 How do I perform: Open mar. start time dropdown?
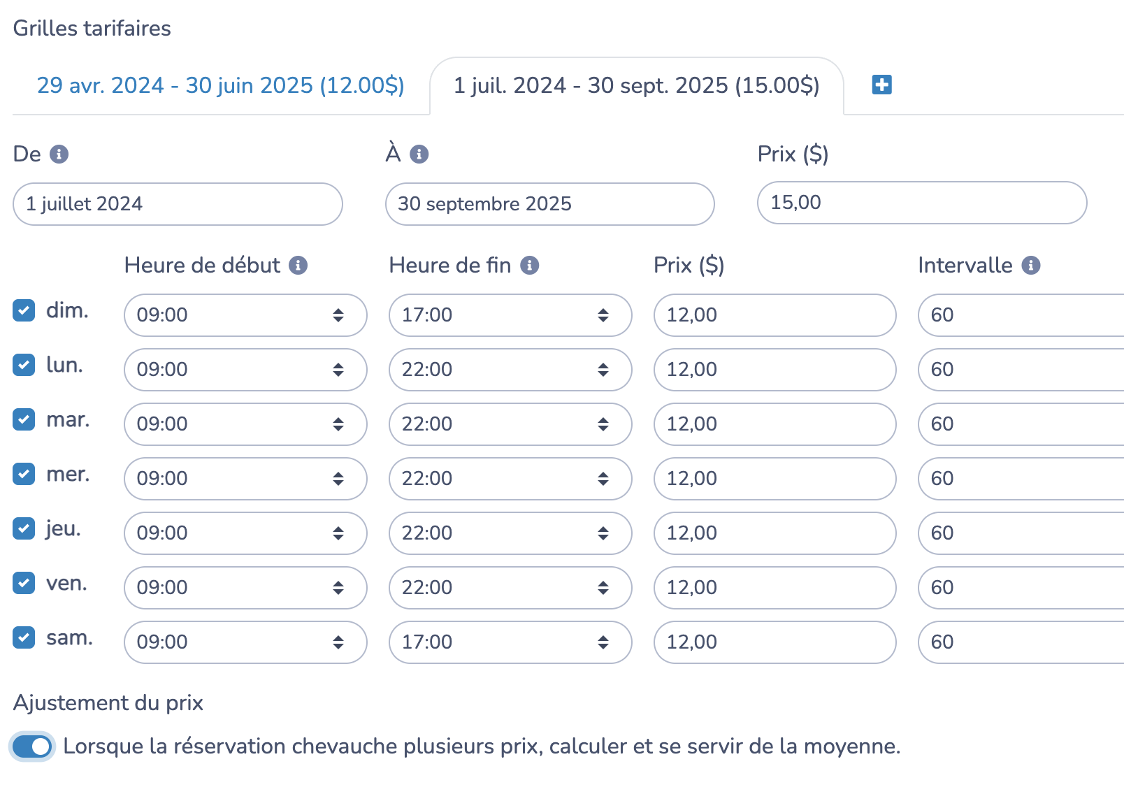[245, 424]
